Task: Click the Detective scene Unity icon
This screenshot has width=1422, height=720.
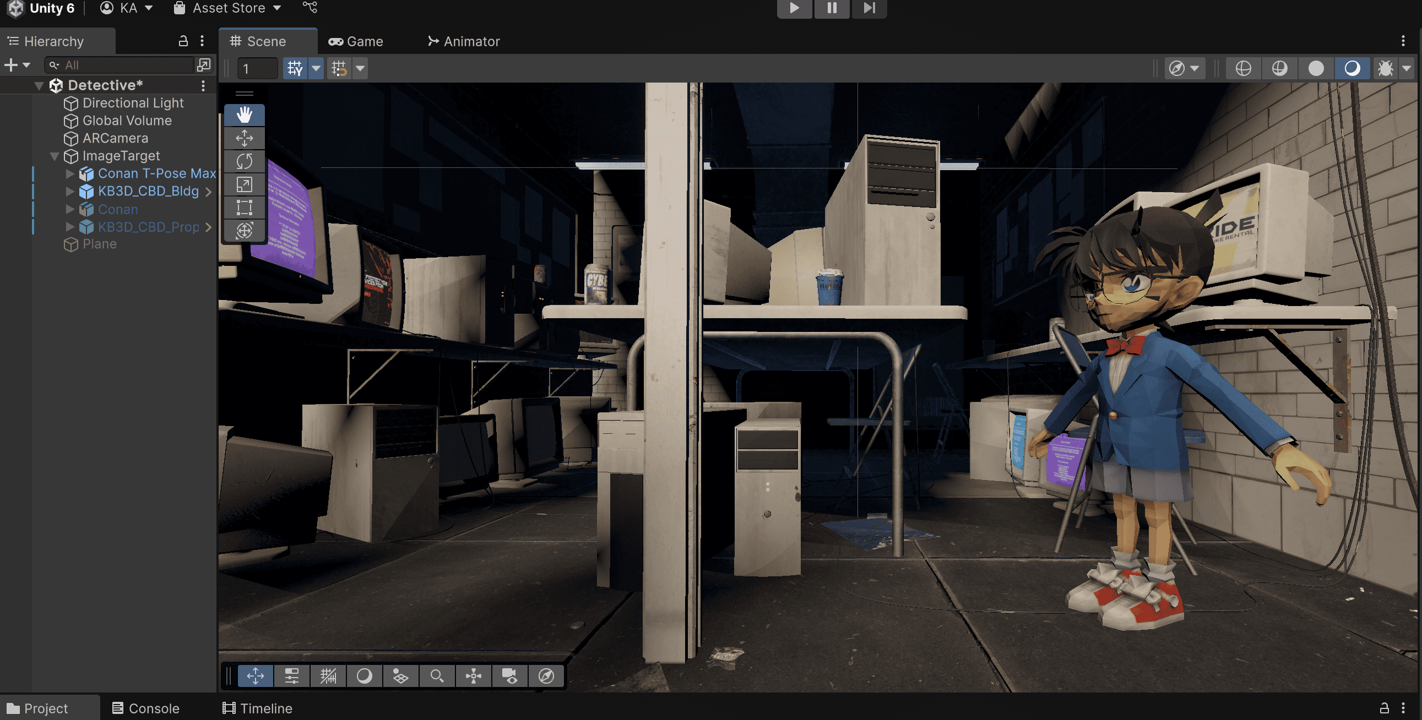Action: (x=56, y=85)
